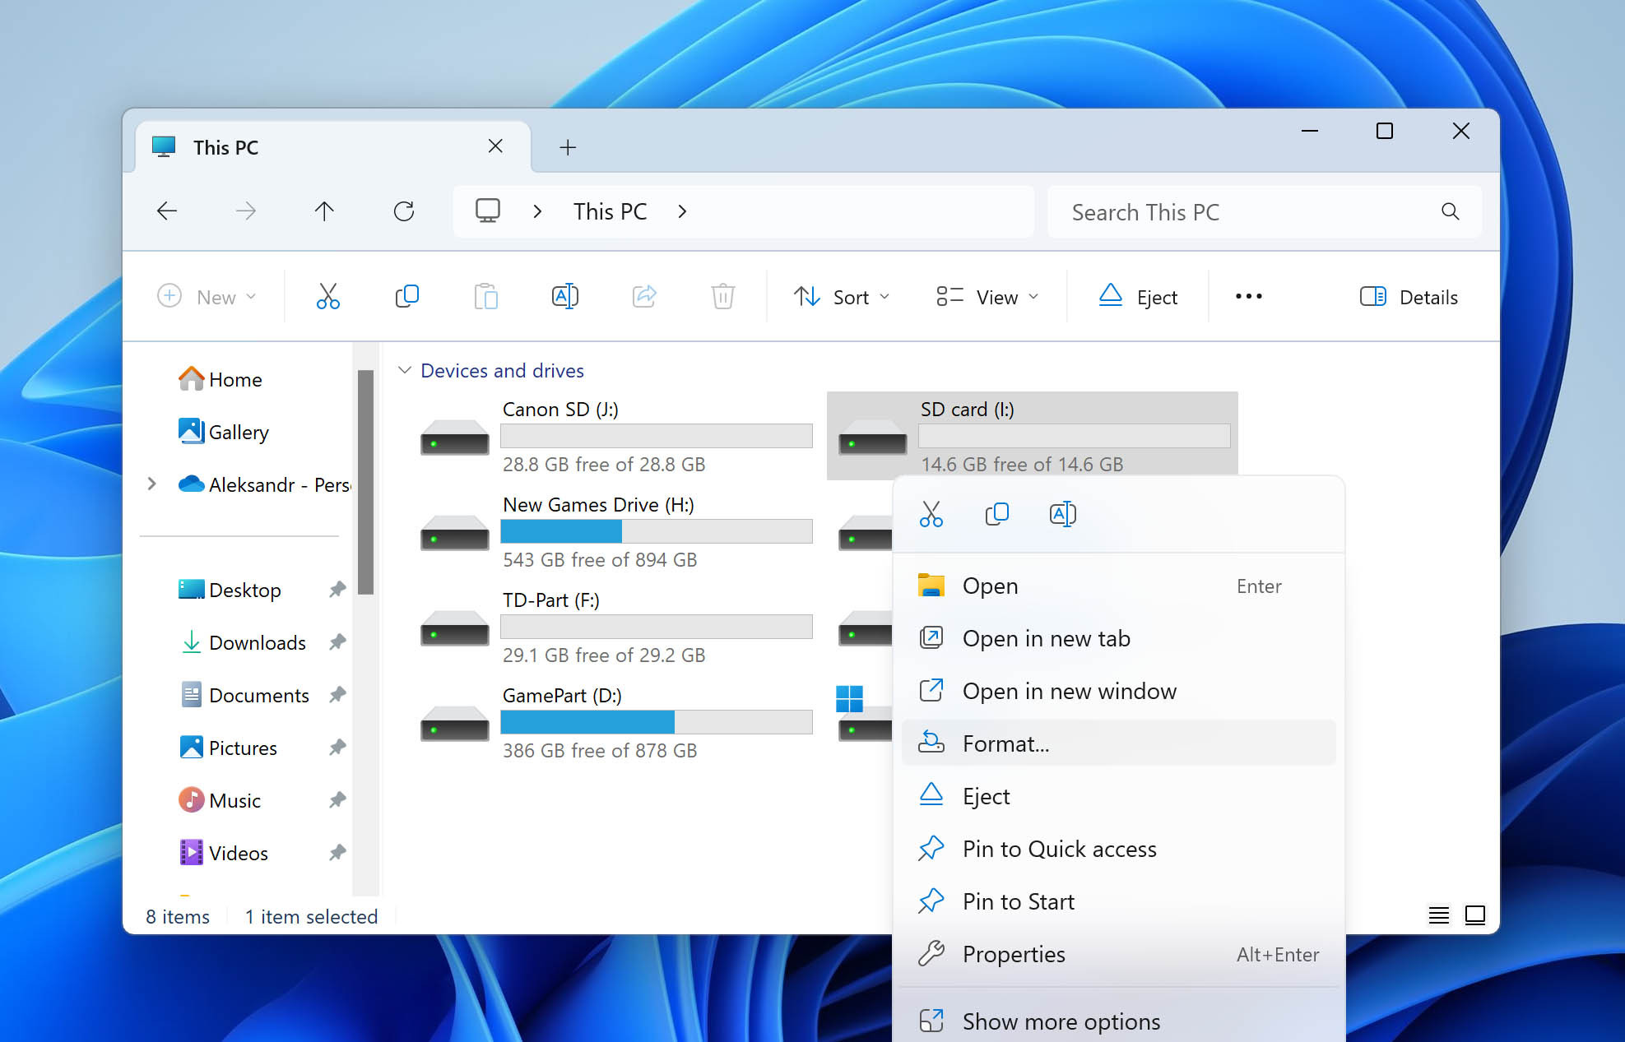1625x1042 pixels.
Task: Open Gallery in the navigation pane
Action: pos(224,432)
